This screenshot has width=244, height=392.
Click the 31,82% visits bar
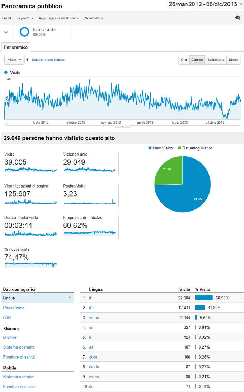pos(200,308)
